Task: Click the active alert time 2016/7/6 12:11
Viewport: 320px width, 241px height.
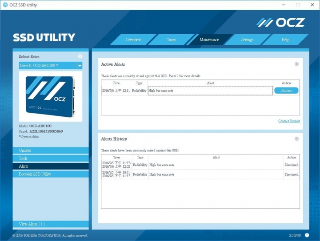Action: click(116, 91)
